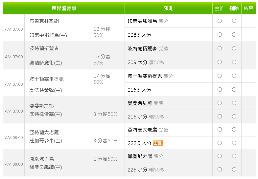Click the 12 分輸 50% spread text
Screen dimensions: 258x179
pos(102,32)
